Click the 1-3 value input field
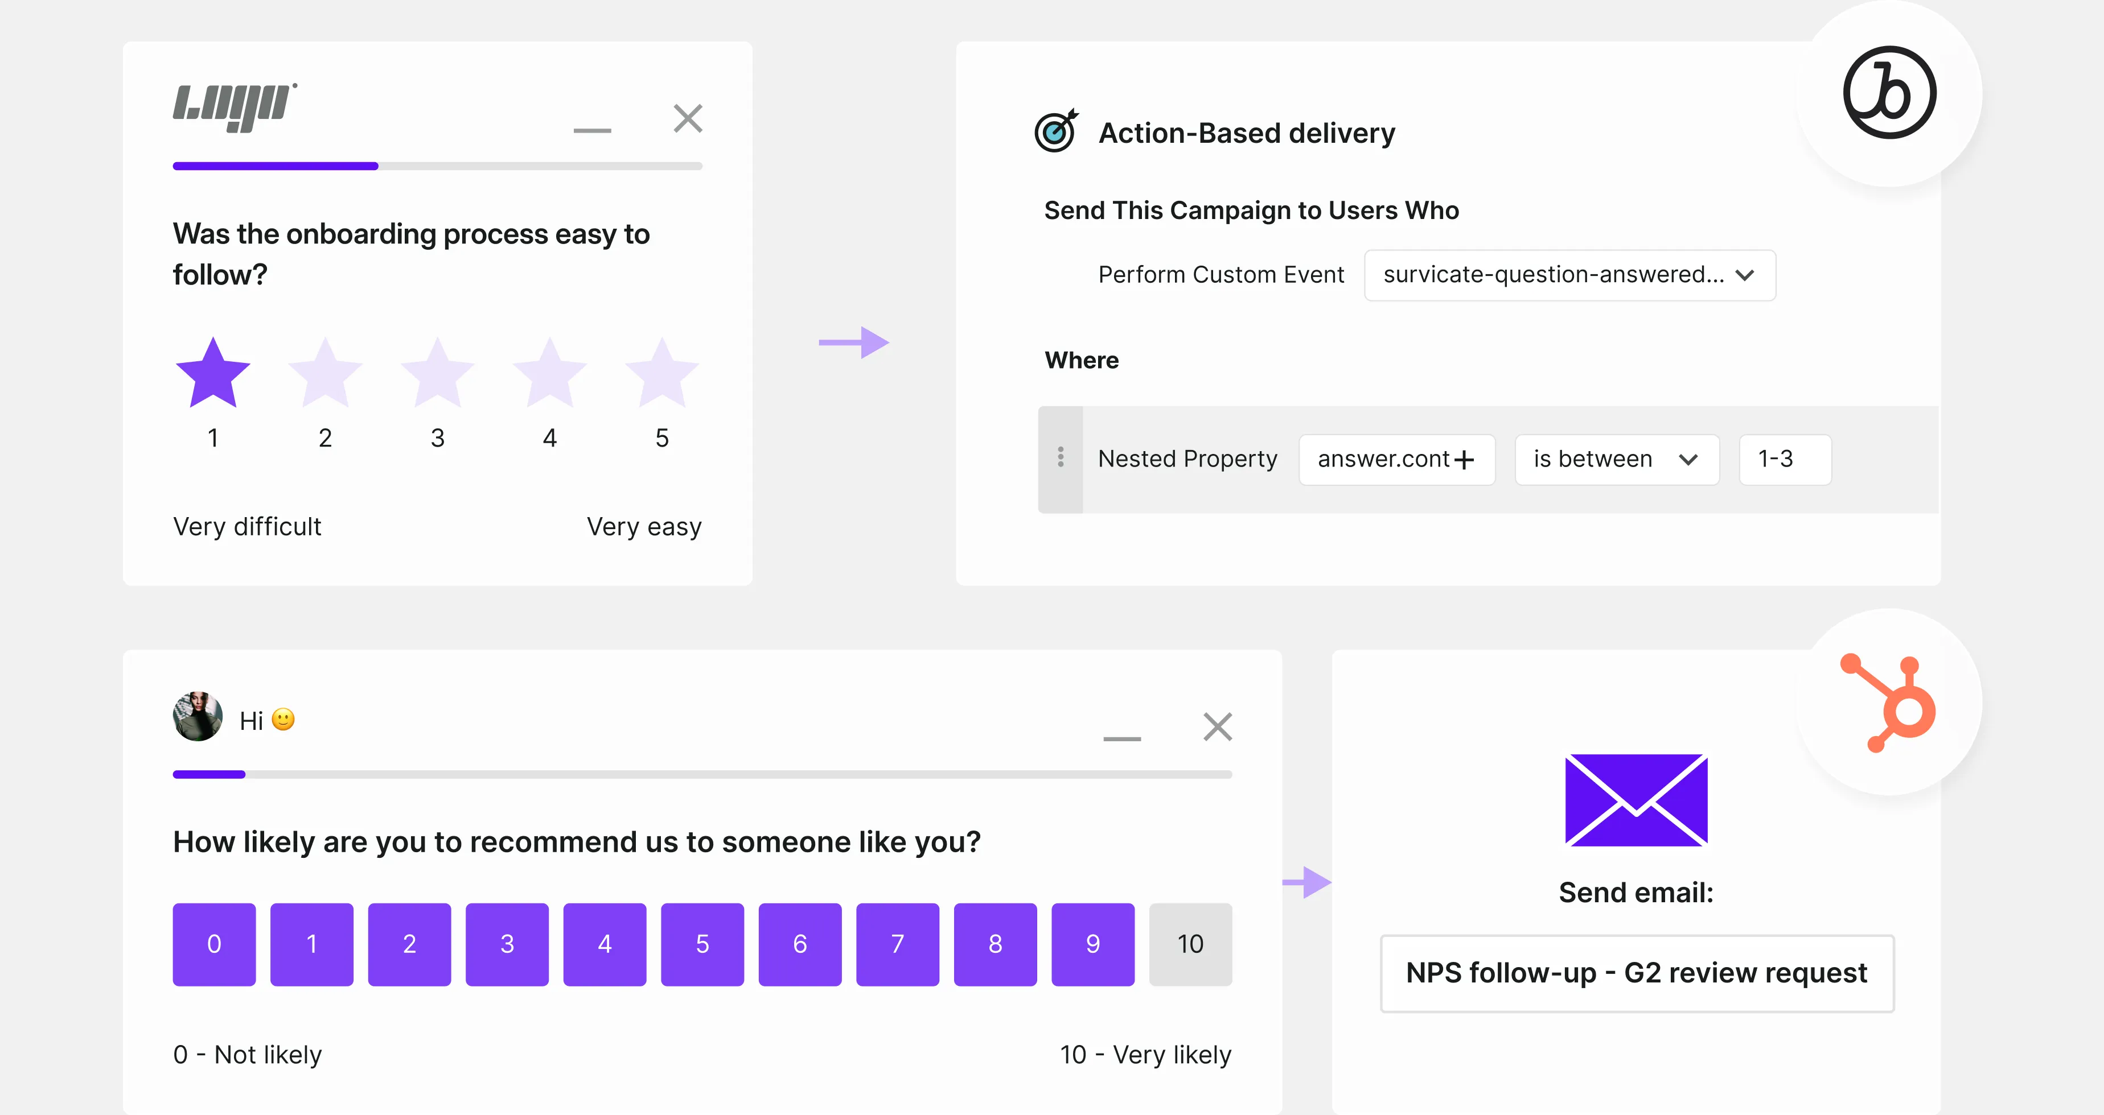 (x=1785, y=460)
